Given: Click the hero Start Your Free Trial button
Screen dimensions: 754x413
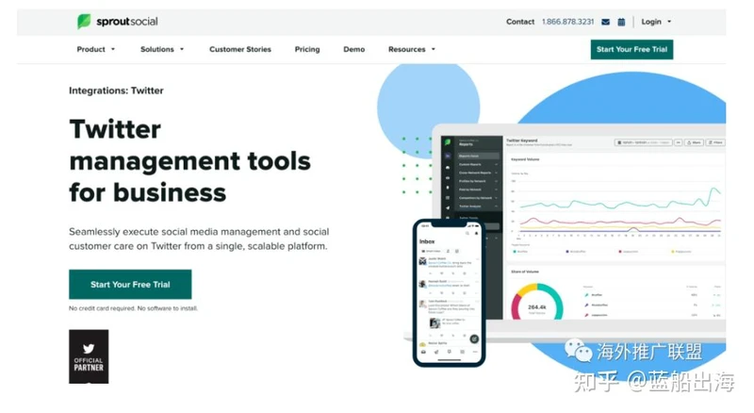Looking at the screenshot, I should pos(130,285).
